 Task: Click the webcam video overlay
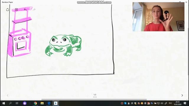pyautogui.click(x=158, y=17)
